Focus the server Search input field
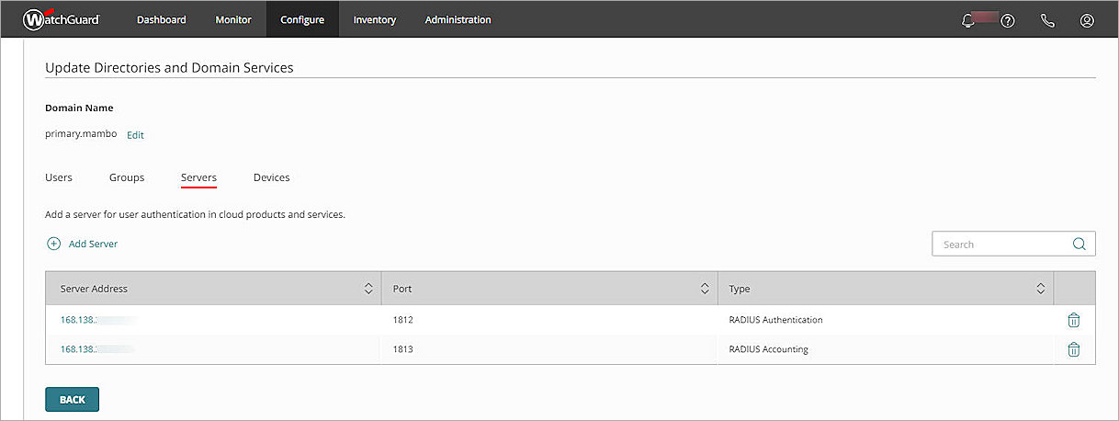The height and width of the screenshot is (421, 1119). click(x=1001, y=245)
